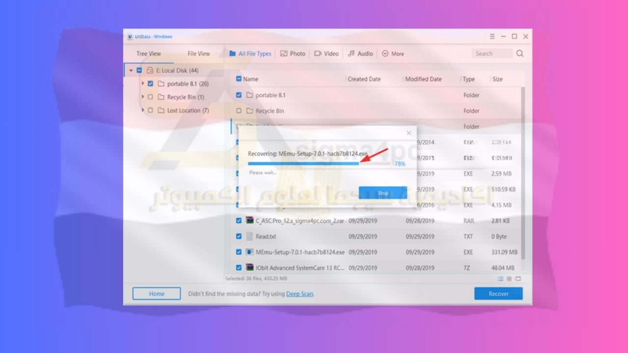Click the Recycle Bin folder icon in file list
Image resolution: width=628 pixels, height=353 pixels.
(249, 111)
